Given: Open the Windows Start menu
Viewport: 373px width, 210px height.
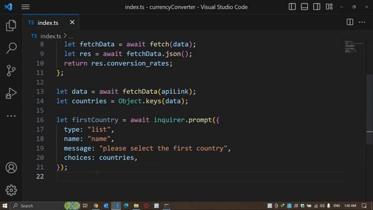Looking at the screenshot, I should pos(5,205).
